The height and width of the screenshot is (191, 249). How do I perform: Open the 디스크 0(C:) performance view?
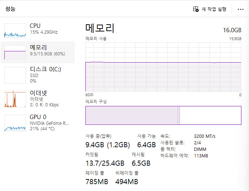pyautogui.click(x=38, y=75)
